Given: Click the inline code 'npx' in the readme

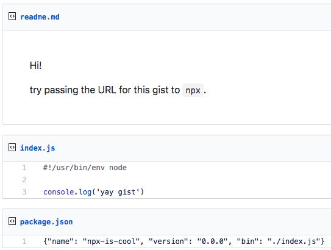Looking at the screenshot, I should click(193, 90).
